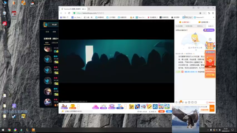Click the cool red-packet promo badge
Screen dimensions: 237x133
tap(210, 46)
